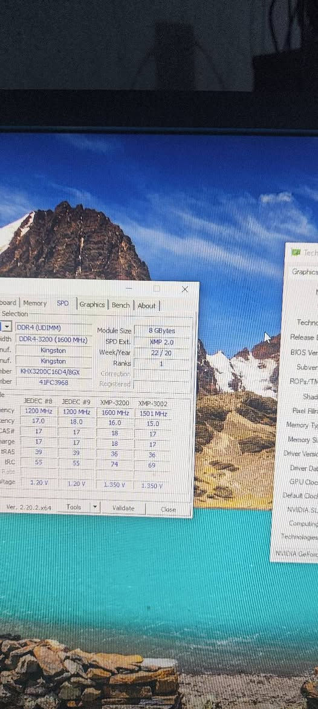The height and width of the screenshot is (709, 318).
Task: Click the Module Size label
Action: [114, 330]
